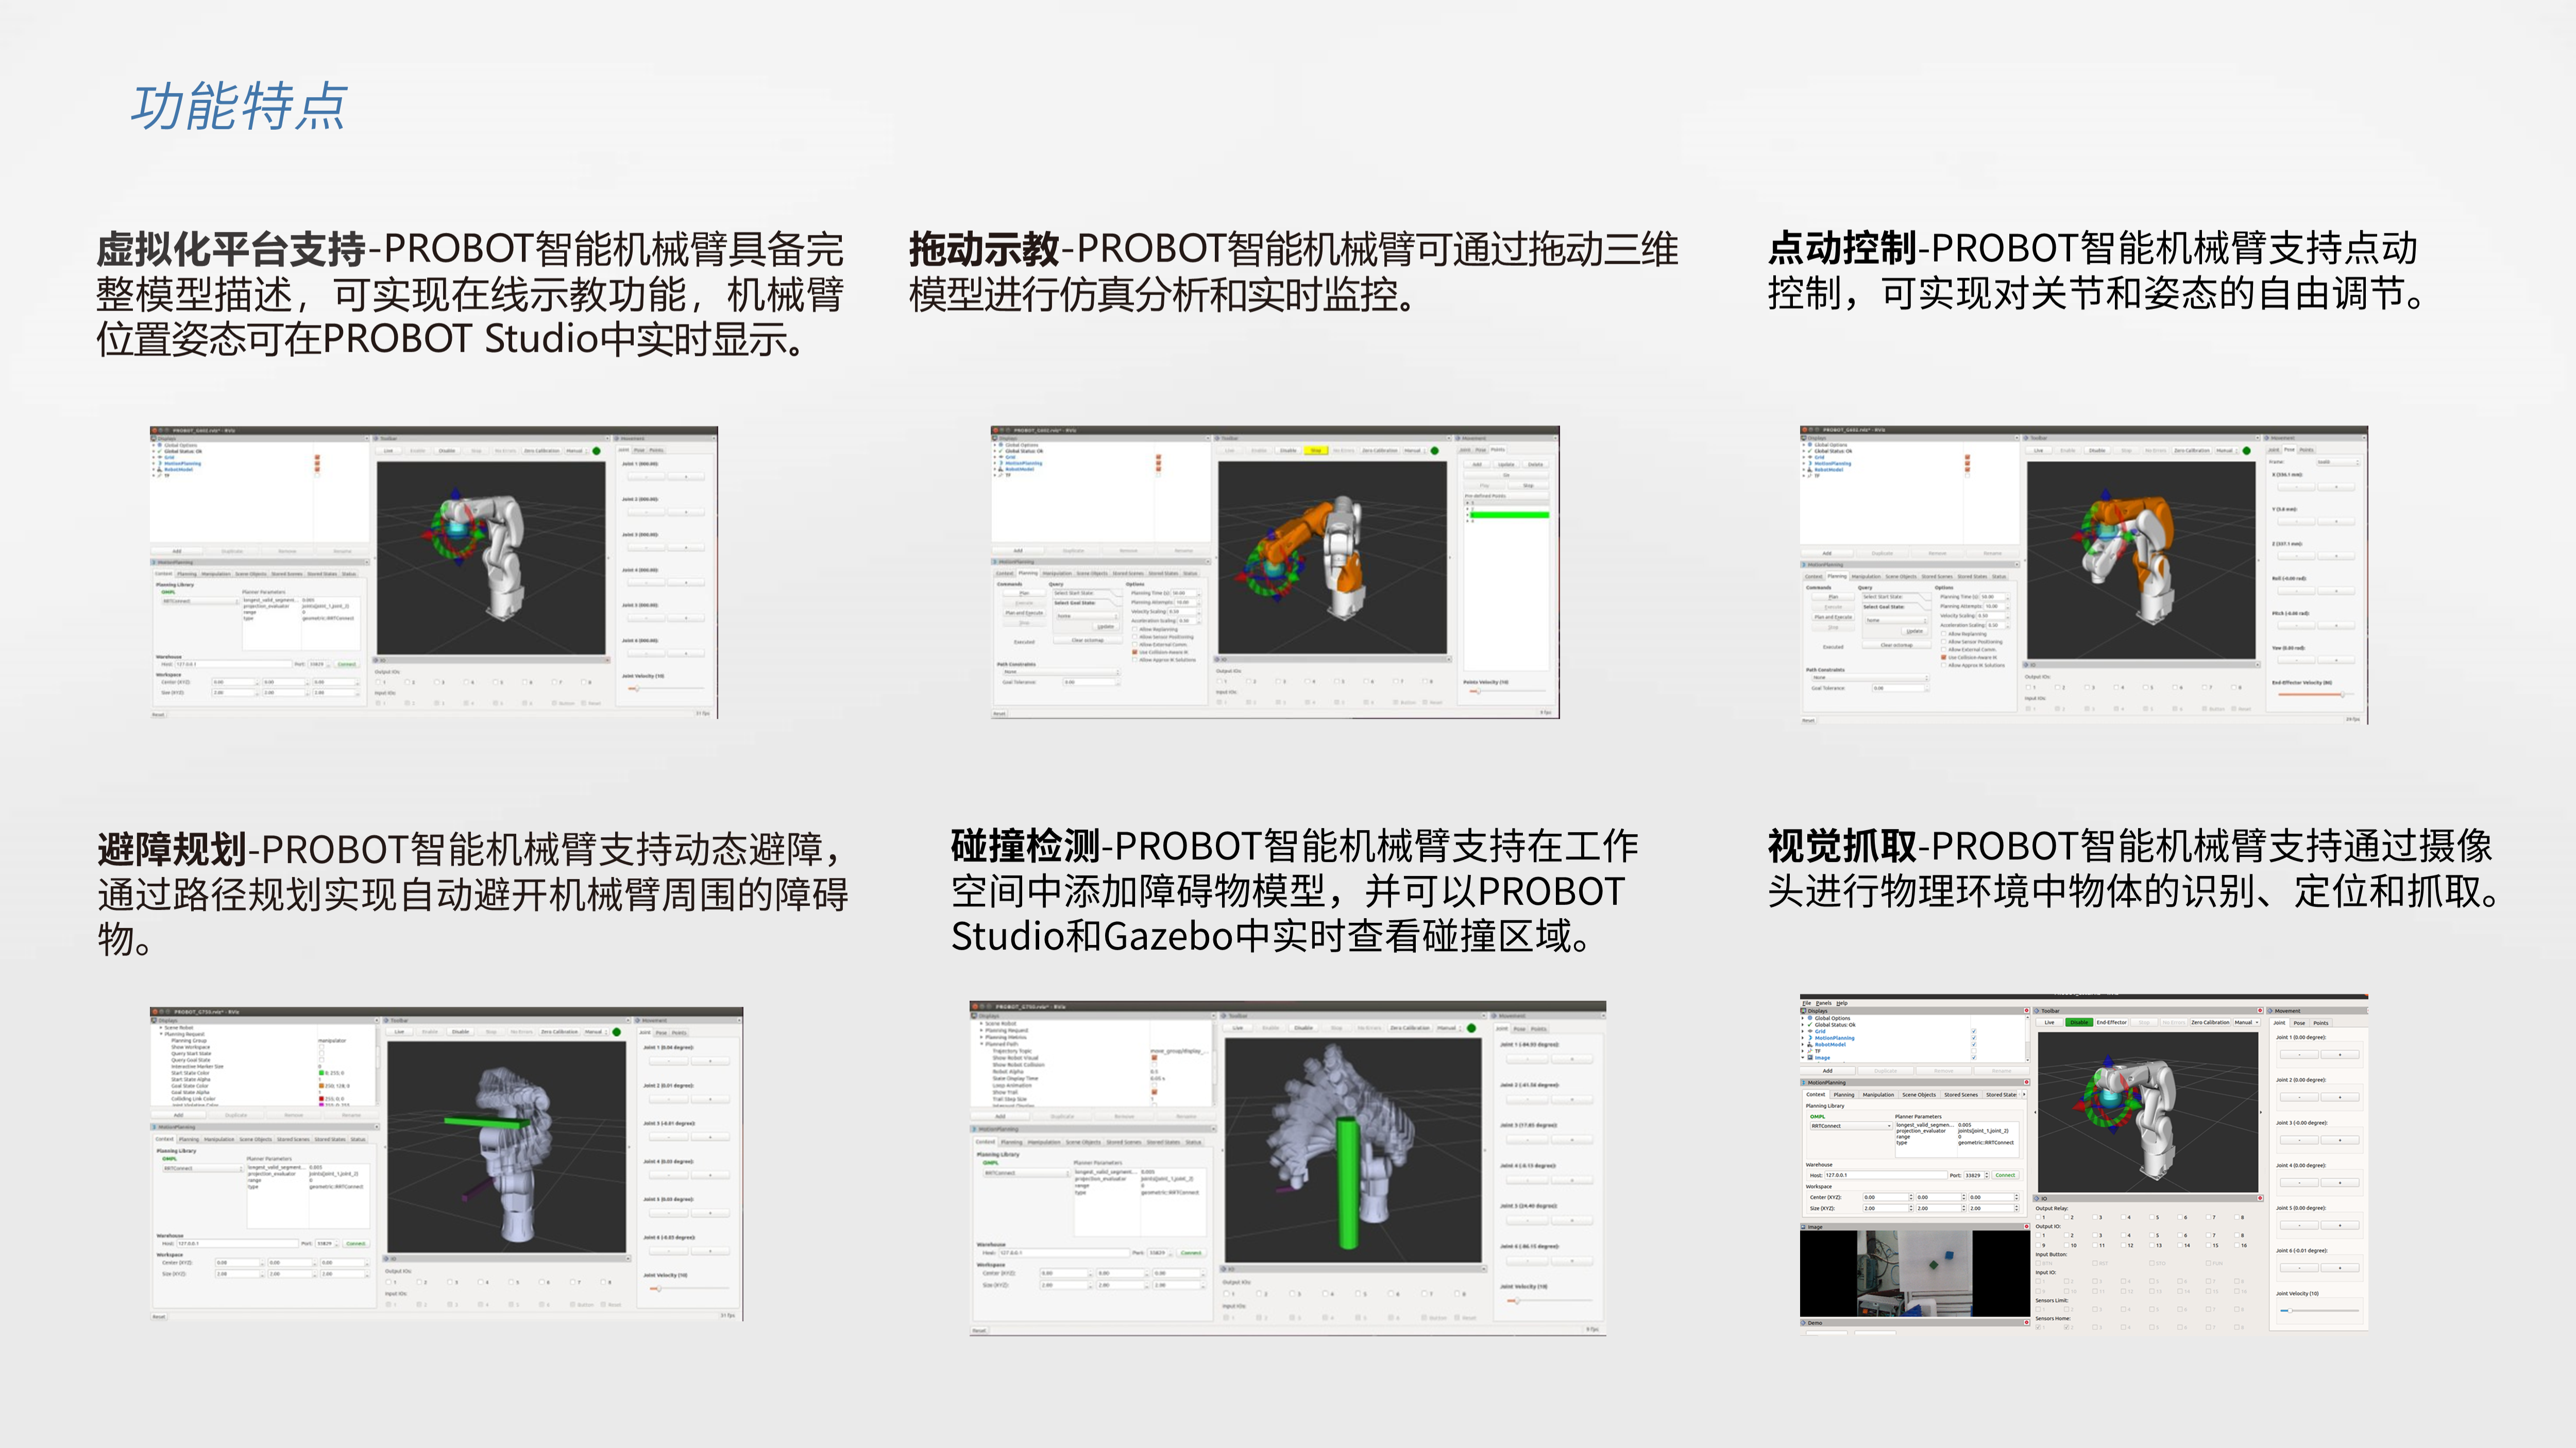The image size is (2576, 1448).
Task: Click Global Status checkmark icon in 视觉抓取 screenshot
Action: coord(1810,1024)
